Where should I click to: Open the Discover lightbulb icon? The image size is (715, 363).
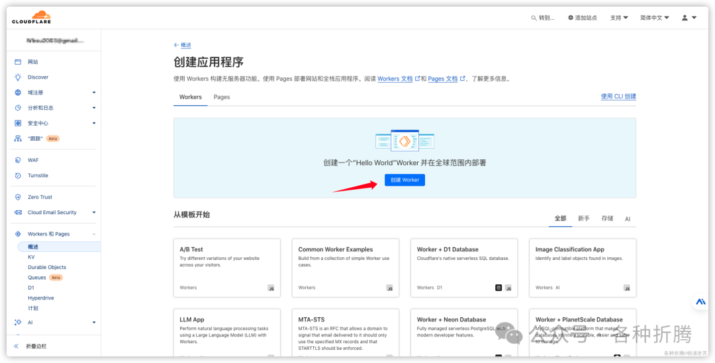[18, 77]
